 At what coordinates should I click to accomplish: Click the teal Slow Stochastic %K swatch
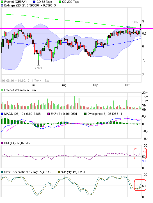(2, 172)
